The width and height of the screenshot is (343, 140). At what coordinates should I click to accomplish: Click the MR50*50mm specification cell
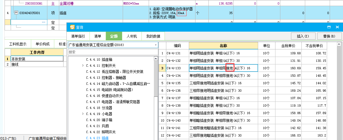[x=136, y=3]
